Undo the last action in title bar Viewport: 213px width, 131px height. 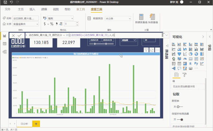(11, 2)
